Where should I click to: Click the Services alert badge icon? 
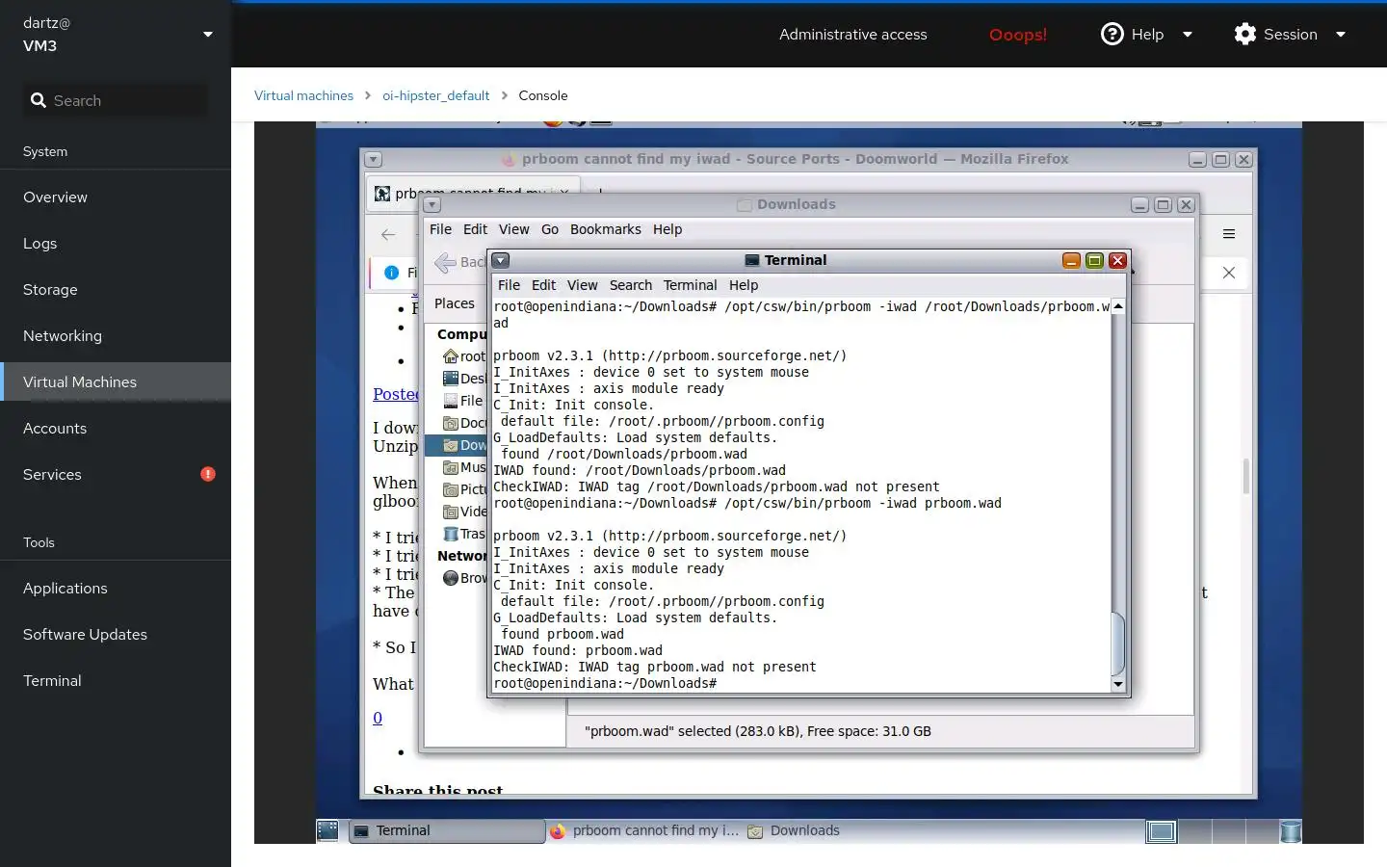pyautogui.click(x=208, y=474)
